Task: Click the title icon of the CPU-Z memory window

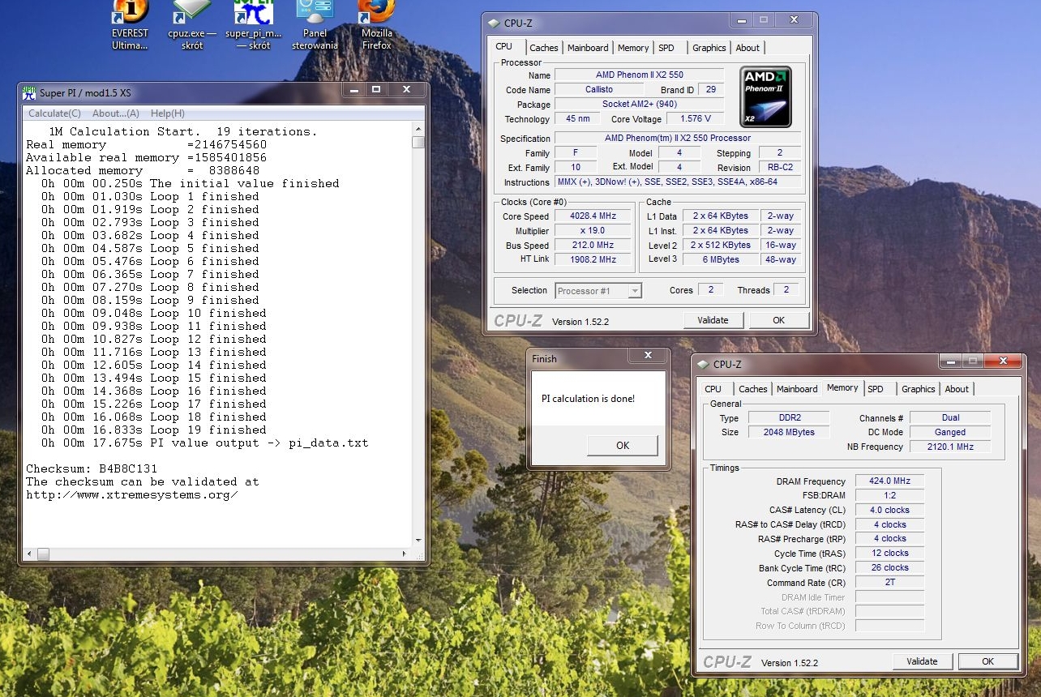Action: coord(702,365)
